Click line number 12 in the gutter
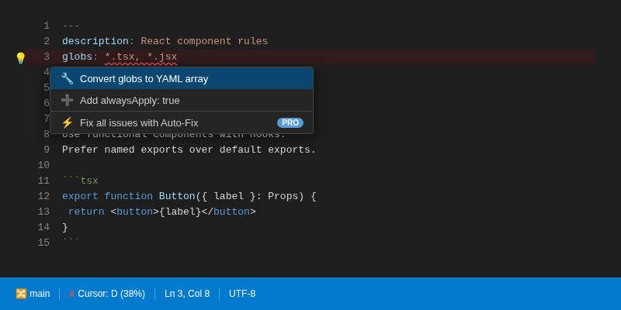This screenshot has height=310, width=621. [x=43, y=196]
